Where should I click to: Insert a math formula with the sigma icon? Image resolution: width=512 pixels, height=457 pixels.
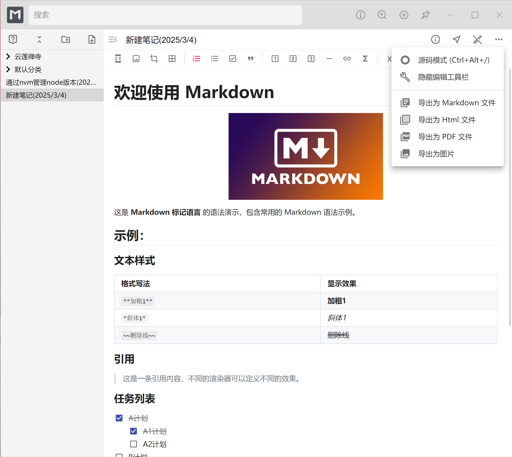(365, 59)
